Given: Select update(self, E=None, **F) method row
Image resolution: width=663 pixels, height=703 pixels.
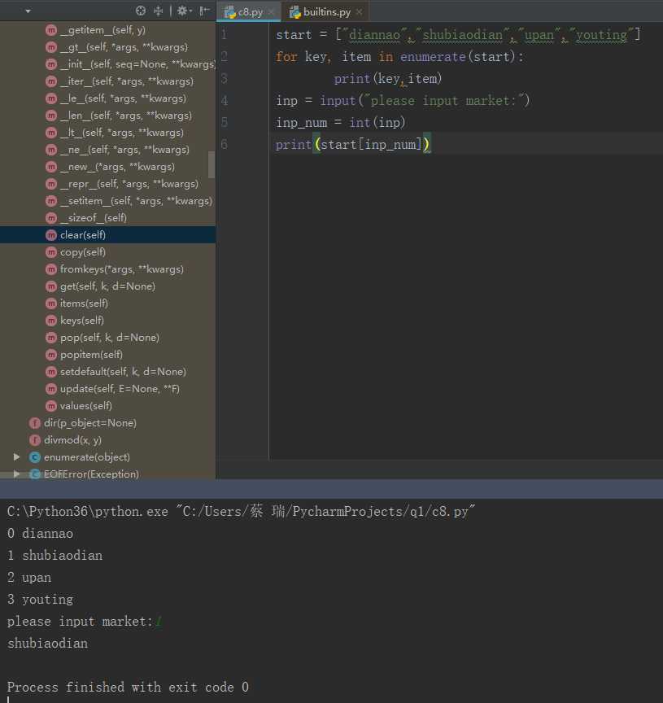Looking at the screenshot, I should pyautogui.click(x=107, y=389).
